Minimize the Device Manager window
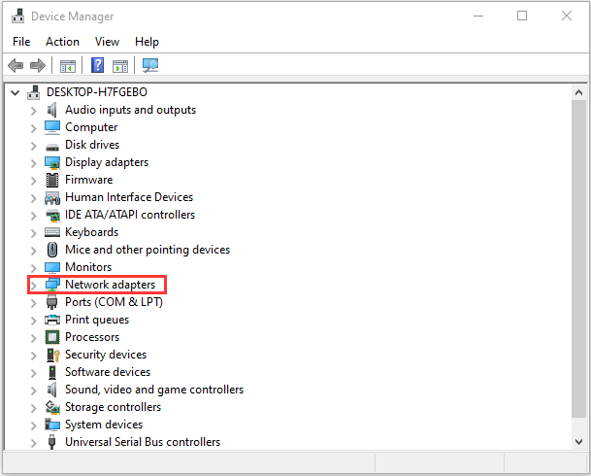This screenshot has width=591, height=476. click(x=478, y=16)
